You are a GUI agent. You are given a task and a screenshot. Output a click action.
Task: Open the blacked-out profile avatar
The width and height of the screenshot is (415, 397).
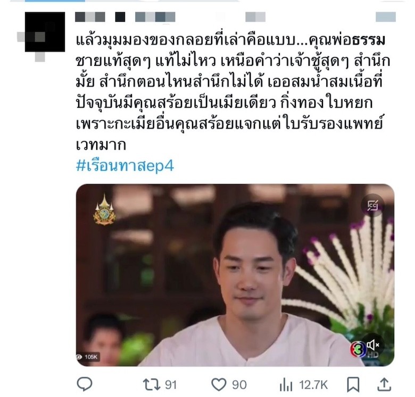45,32
